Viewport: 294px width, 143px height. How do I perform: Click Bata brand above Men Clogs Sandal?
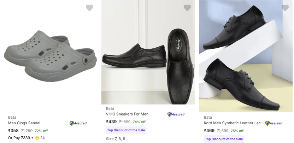(12, 117)
